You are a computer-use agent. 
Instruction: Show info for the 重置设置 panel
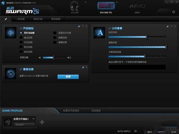coord(86,67)
